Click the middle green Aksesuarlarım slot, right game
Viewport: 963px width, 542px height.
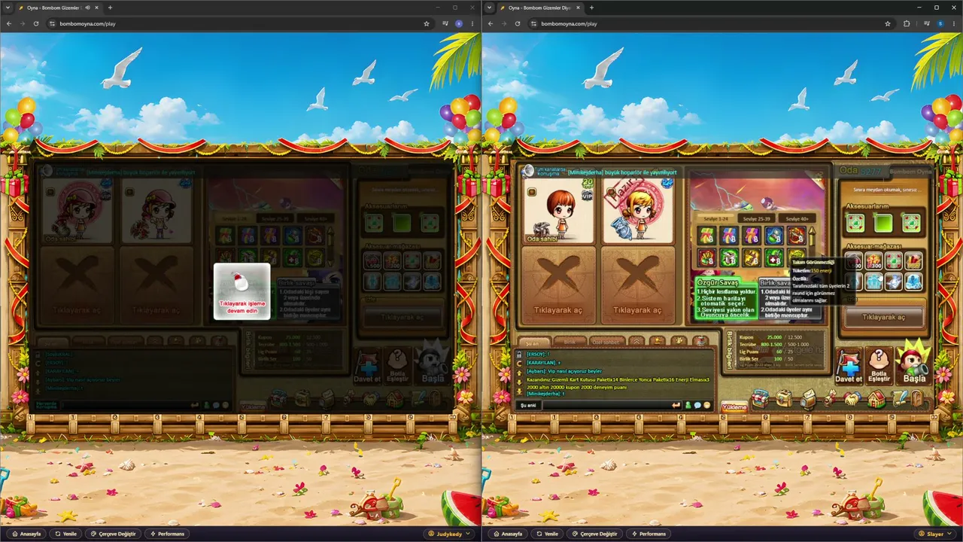(x=883, y=223)
